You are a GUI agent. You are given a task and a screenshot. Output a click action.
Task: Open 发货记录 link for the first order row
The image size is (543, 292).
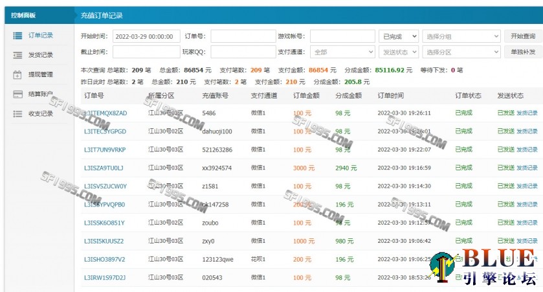527,113
